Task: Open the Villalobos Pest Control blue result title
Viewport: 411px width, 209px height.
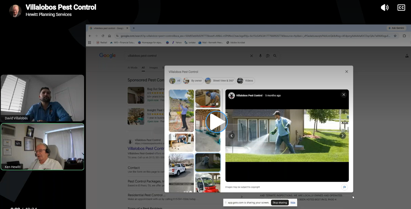Action: (x=146, y=148)
